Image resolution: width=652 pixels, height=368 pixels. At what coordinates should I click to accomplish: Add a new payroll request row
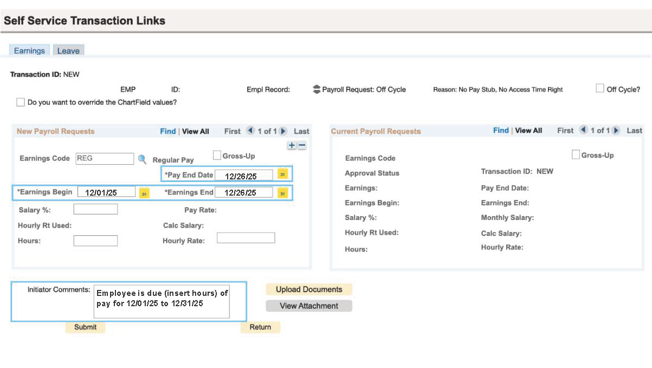coord(292,145)
